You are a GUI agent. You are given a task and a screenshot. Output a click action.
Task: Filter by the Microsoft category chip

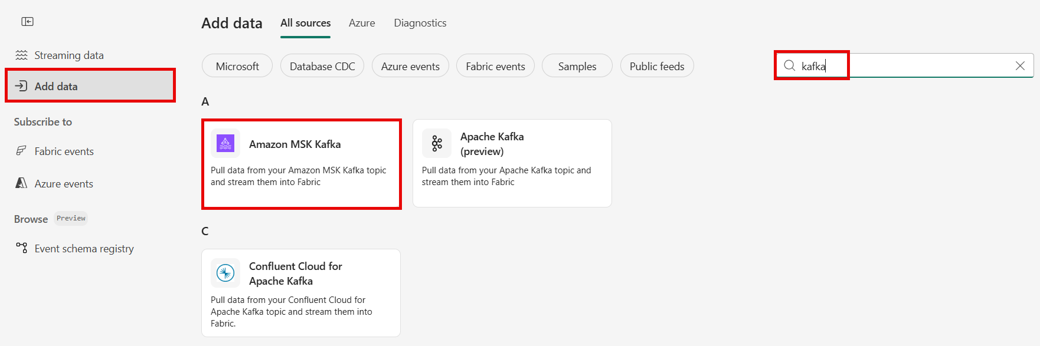[237, 66]
